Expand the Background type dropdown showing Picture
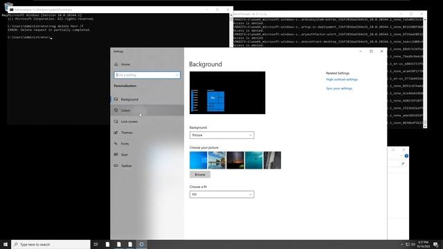 click(221, 136)
